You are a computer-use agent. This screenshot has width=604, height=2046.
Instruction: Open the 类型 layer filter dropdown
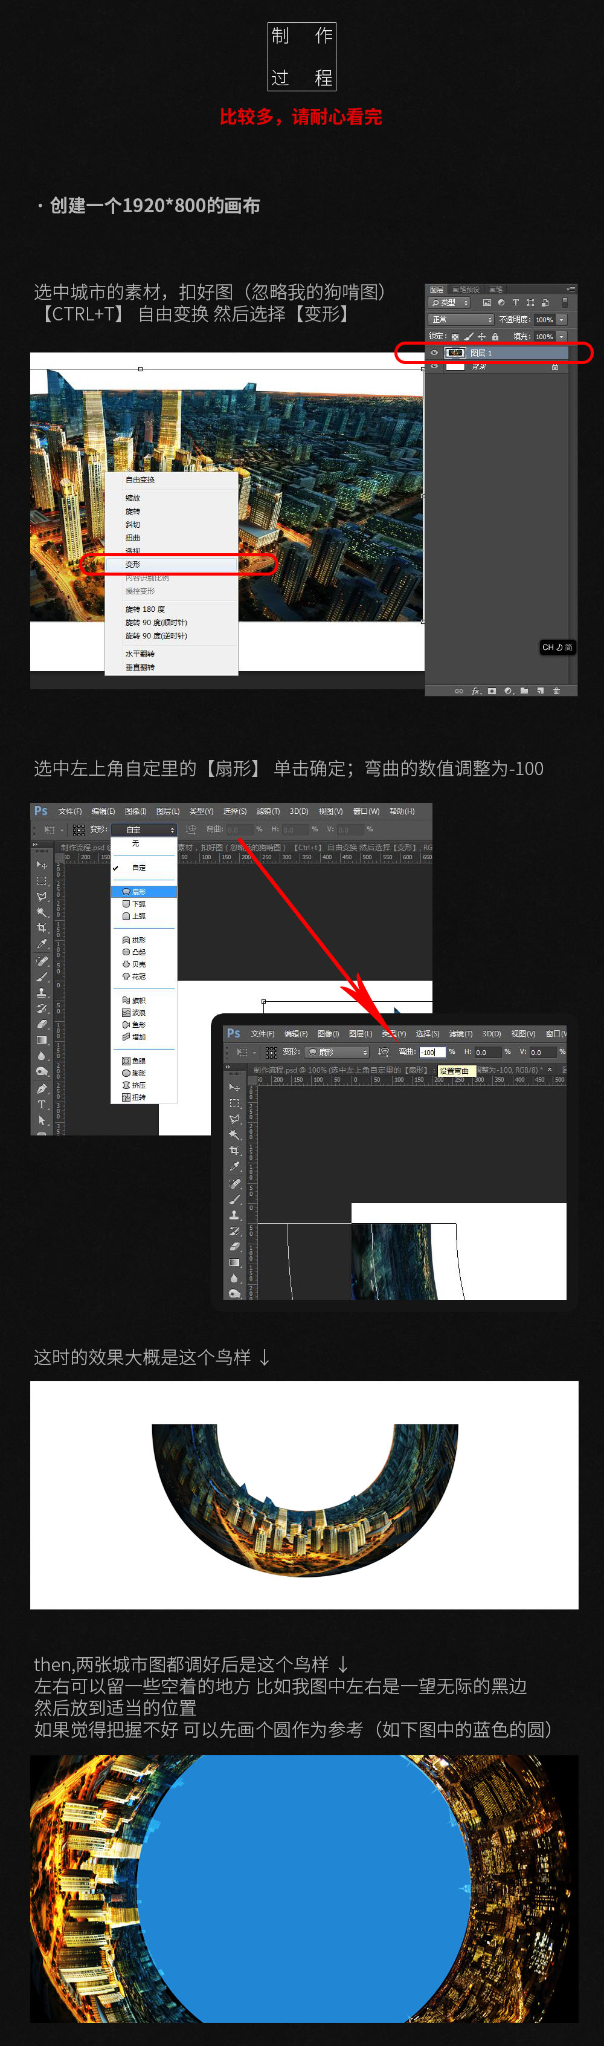click(449, 303)
